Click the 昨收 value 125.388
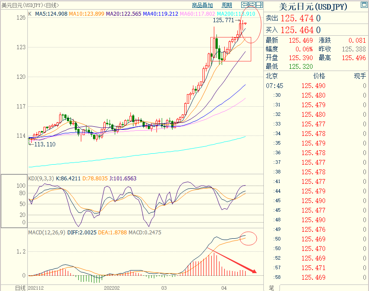This screenshot has width=369, height=291. 354,49
